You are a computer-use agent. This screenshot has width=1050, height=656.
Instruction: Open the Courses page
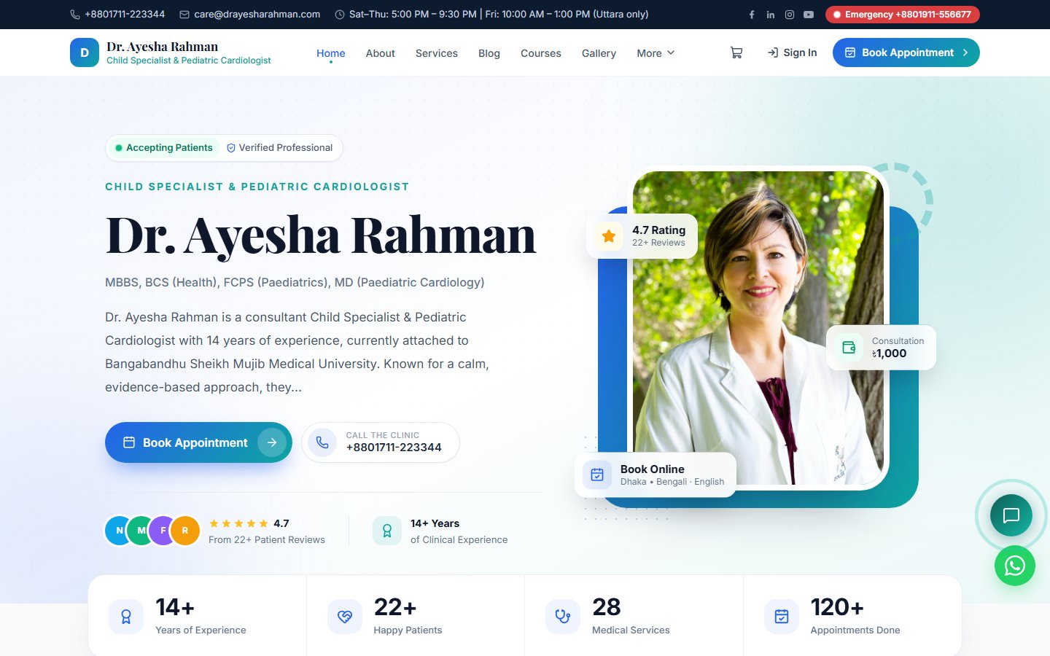click(541, 53)
